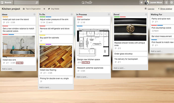The height and width of the screenshot is (103, 174).
Task: Click the drawer knob photo
Action: (x=130, y=29)
